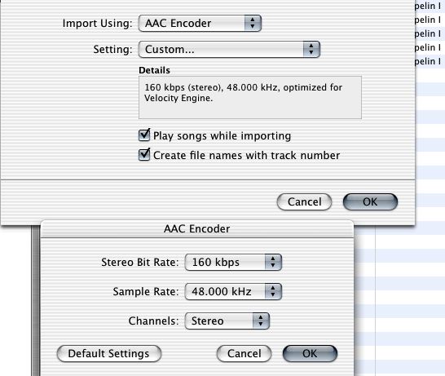Click the Details heading label

154,70
